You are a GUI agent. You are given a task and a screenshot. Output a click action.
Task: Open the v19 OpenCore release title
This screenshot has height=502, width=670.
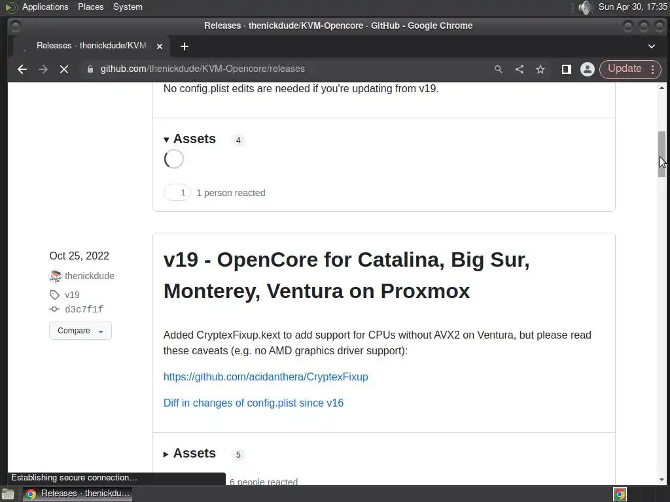pos(346,275)
